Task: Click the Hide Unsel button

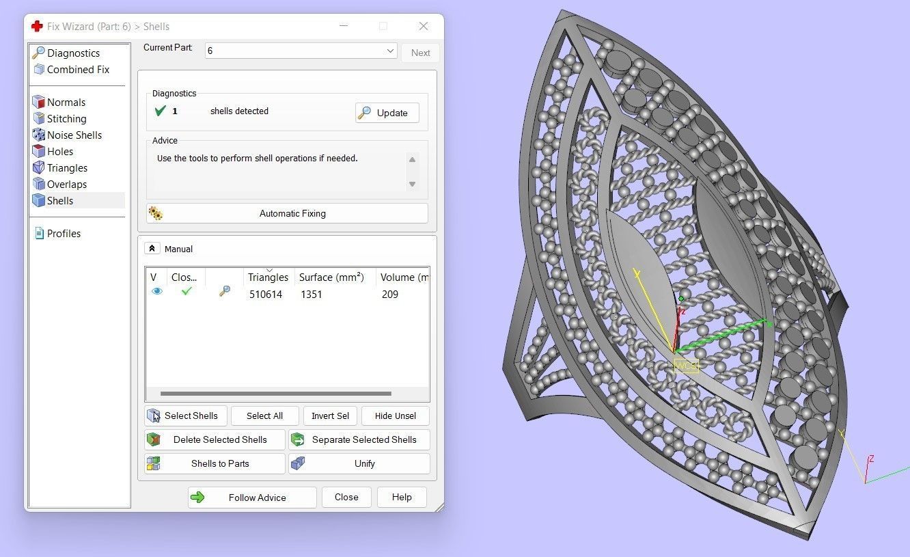Action: [396, 416]
